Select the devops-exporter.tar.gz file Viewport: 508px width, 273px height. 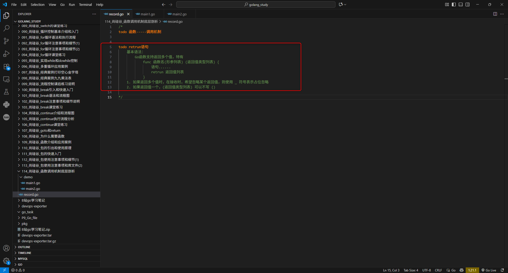(x=57, y=241)
